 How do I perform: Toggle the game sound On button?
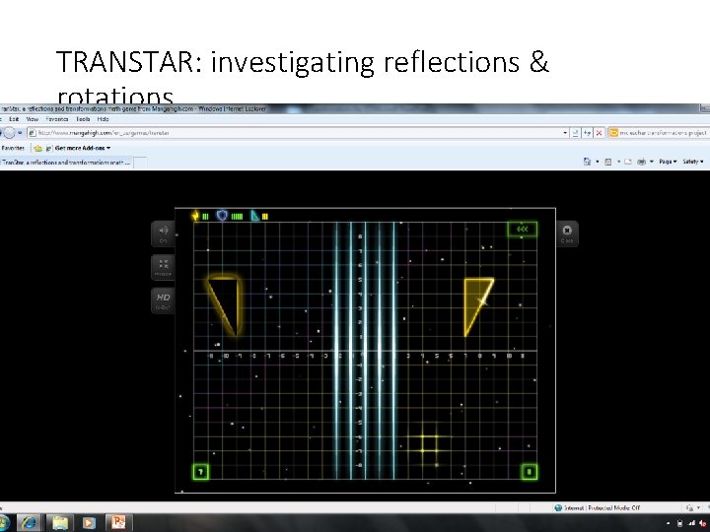pyautogui.click(x=163, y=233)
